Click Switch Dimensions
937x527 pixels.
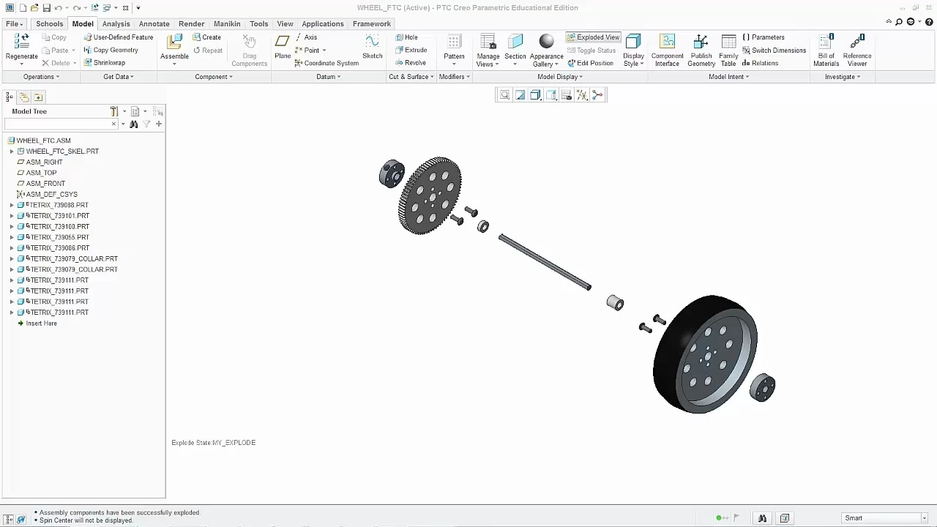(x=774, y=50)
